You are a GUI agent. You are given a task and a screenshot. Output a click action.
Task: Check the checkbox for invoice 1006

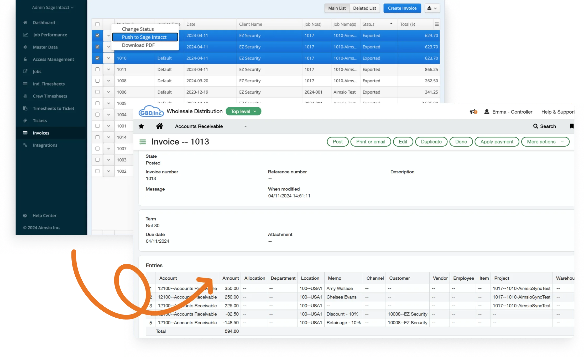pos(97,92)
